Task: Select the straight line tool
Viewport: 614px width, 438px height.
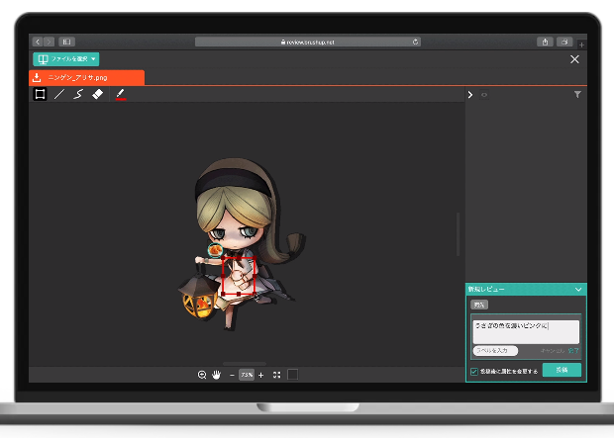Action: tap(59, 94)
